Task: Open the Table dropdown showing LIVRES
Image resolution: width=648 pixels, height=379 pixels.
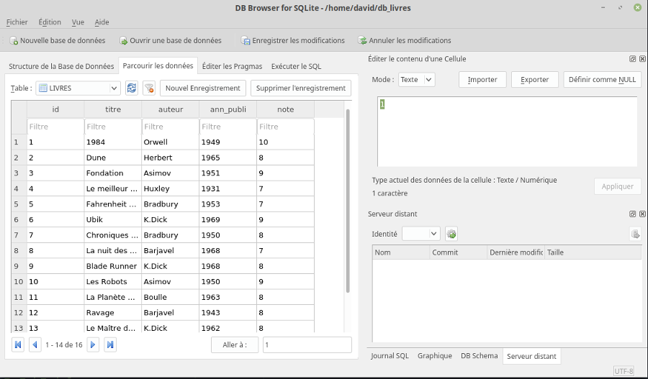Action: (x=78, y=88)
